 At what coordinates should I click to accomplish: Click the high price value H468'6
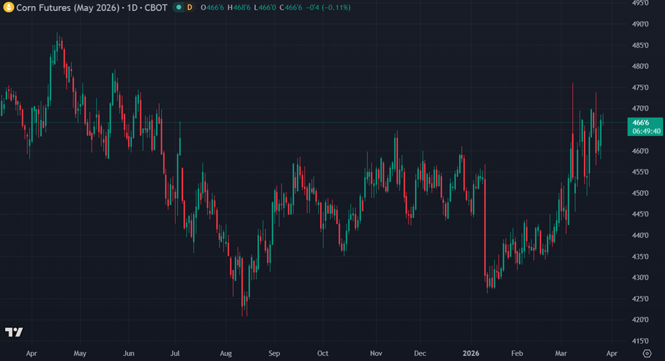242,7
